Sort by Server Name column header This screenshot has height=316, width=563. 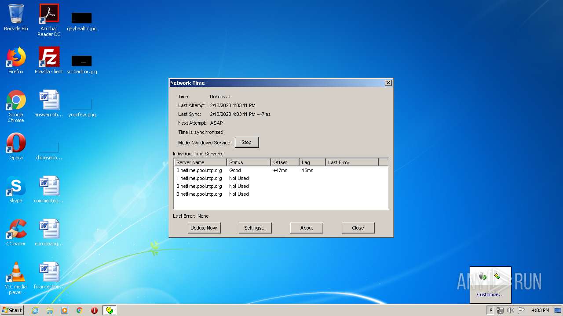click(x=201, y=162)
